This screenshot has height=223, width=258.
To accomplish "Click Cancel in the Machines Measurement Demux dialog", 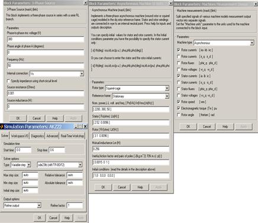I will click(x=207, y=127).
